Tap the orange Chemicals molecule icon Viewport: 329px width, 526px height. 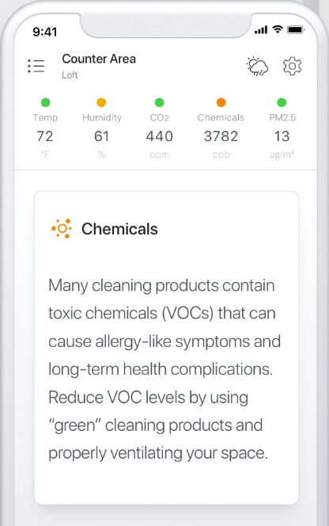coord(62,228)
